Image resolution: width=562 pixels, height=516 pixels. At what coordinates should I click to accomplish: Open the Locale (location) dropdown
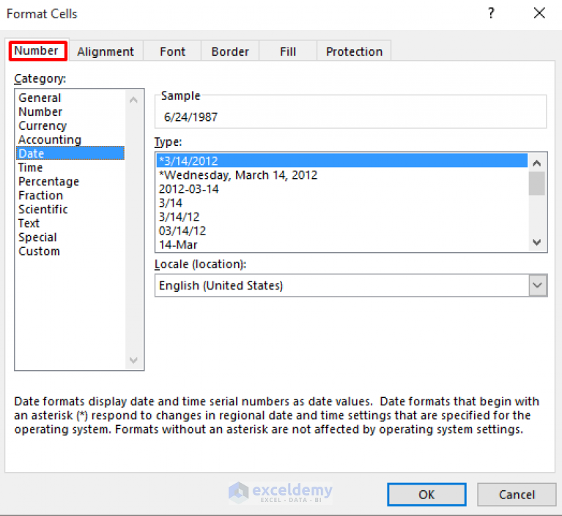click(538, 285)
